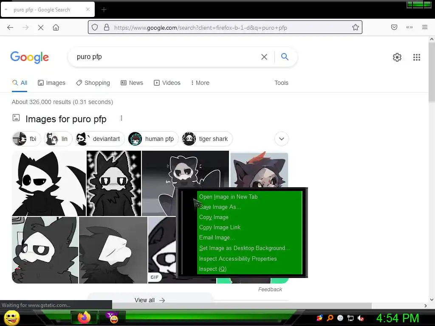This screenshot has width=435, height=326.
Task: Bookmark this page with the star icon
Action: (x=356, y=27)
